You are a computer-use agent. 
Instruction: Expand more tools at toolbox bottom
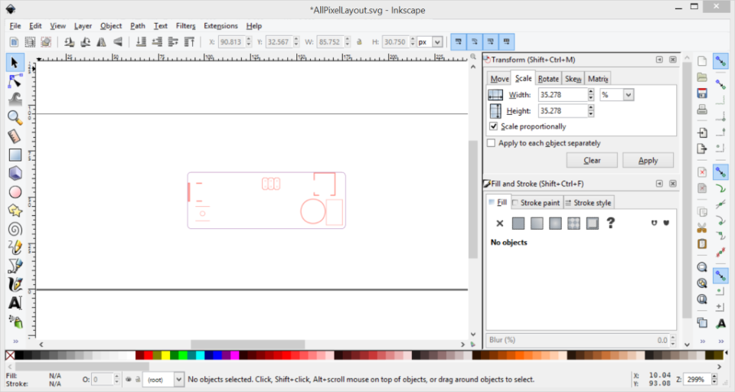(x=15, y=341)
